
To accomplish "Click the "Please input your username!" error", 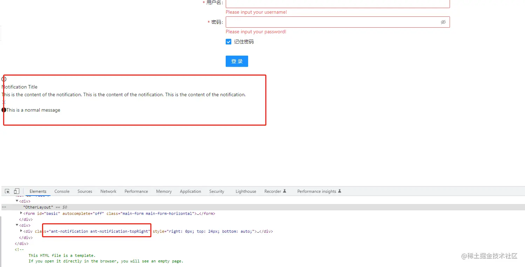I will 256,12.
